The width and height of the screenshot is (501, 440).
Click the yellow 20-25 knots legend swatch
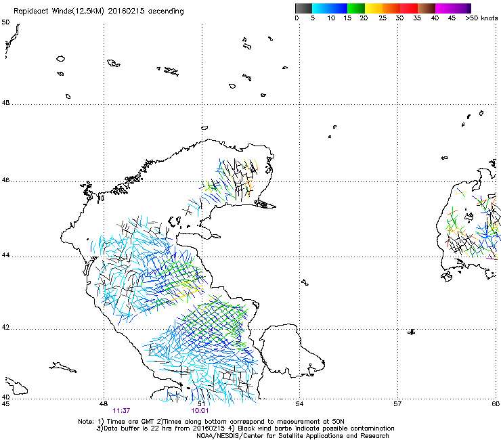pyautogui.click(x=374, y=8)
